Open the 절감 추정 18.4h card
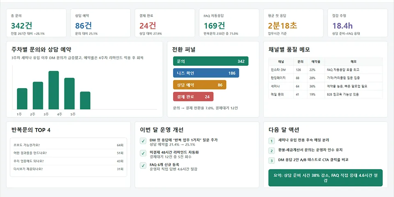Viewport: 394px width, 197px height. 357,23
